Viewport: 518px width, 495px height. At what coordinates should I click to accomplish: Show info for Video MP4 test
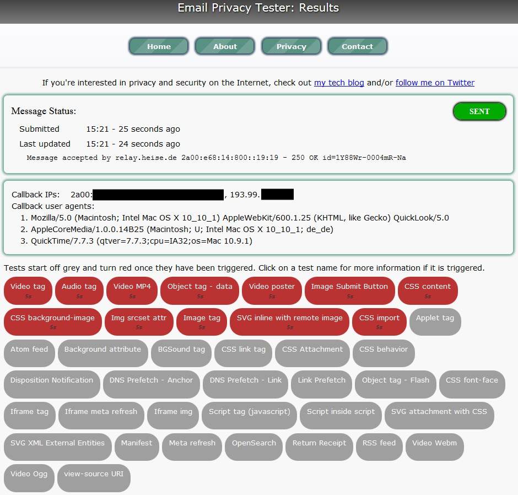point(132,290)
